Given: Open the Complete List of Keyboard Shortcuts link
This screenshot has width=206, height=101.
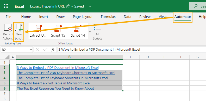Looking at the screenshot, I should [63, 78].
